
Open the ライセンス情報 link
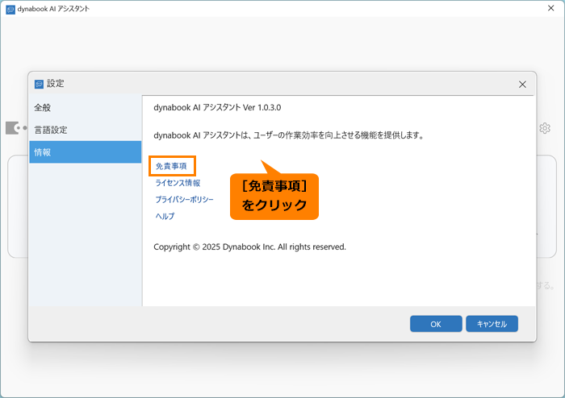coord(178,183)
